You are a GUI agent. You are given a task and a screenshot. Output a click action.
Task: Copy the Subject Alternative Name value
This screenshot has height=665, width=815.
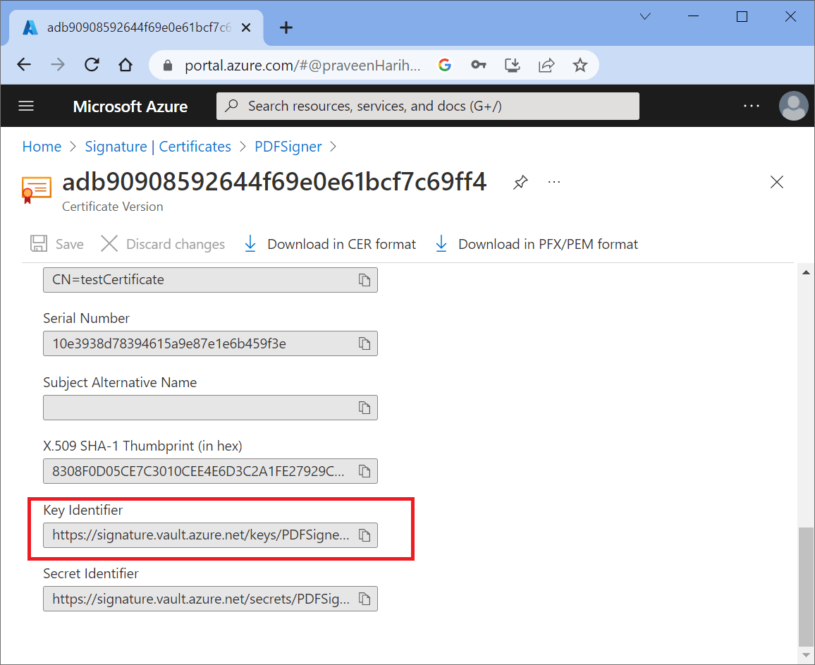pyautogui.click(x=364, y=408)
